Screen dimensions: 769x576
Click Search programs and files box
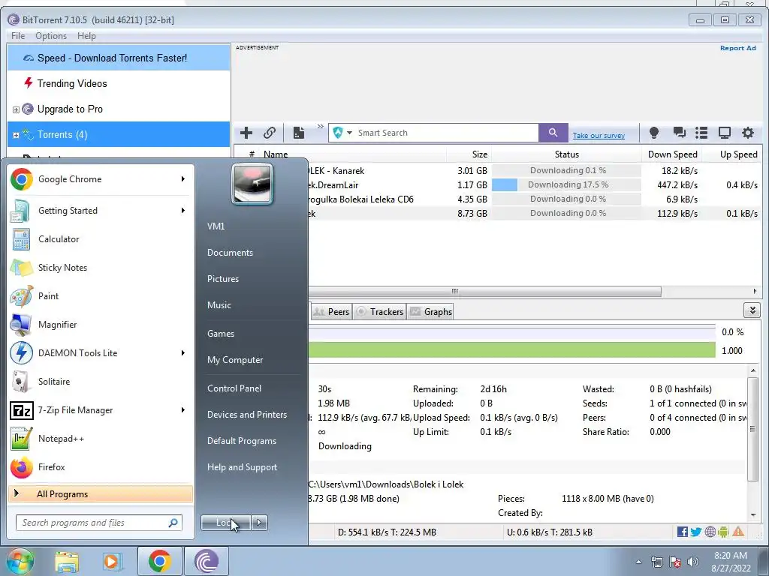tap(99, 523)
